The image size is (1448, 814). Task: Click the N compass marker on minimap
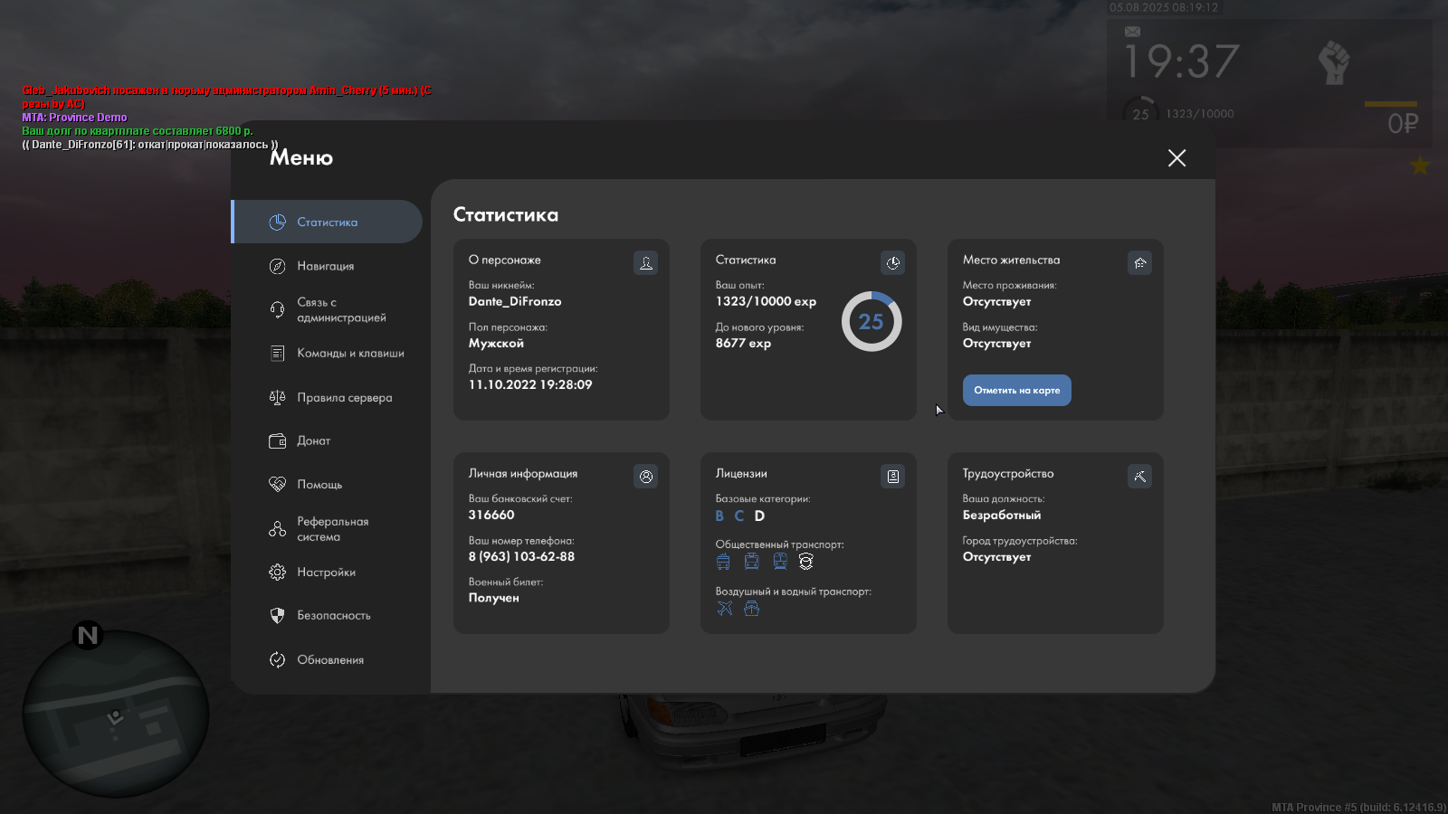pos(88,636)
